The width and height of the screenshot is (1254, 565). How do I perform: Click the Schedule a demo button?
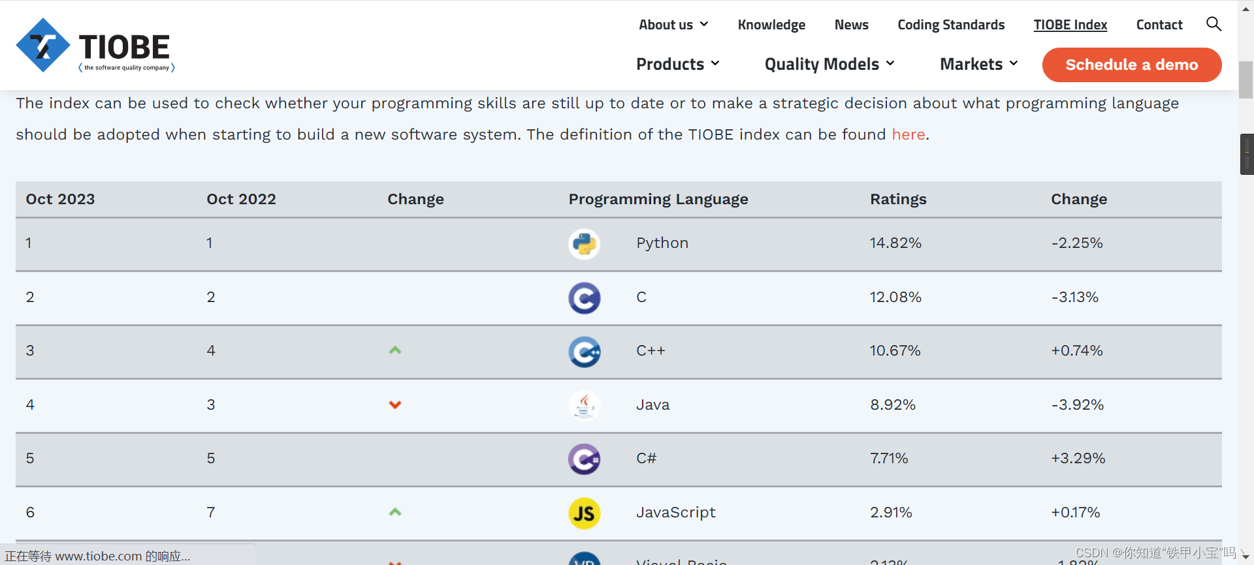pyautogui.click(x=1132, y=65)
